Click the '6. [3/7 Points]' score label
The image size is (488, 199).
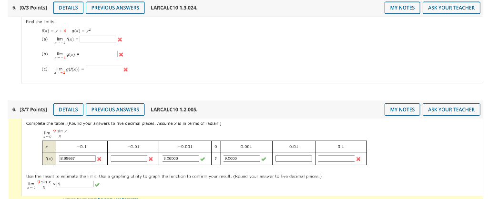coord(30,109)
